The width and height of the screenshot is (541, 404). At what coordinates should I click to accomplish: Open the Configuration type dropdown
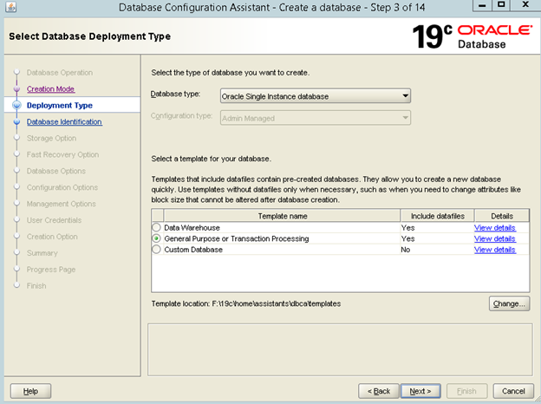316,118
